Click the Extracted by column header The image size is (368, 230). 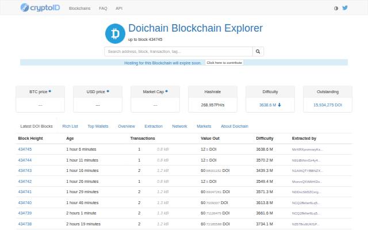point(304,139)
